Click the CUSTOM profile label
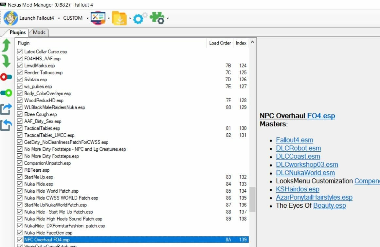Screen dimensions: 380x247 click(x=73, y=18)
